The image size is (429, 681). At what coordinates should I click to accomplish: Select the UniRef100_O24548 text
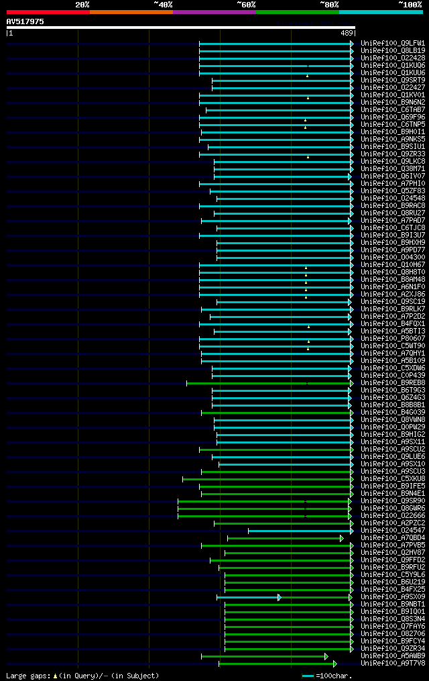pos(393,199)
